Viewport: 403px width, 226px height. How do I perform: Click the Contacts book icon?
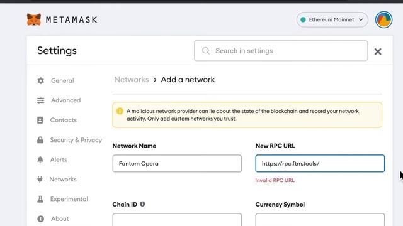pos(40,120)
